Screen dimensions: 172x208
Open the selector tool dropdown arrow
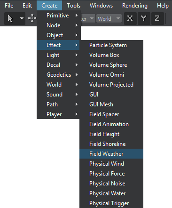tap(22, 18)
